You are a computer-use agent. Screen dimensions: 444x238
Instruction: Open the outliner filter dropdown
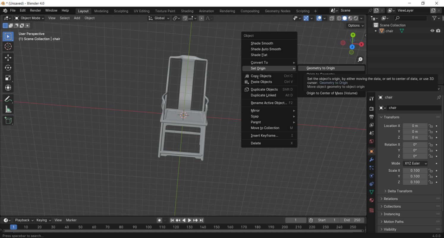pos(436,18)
